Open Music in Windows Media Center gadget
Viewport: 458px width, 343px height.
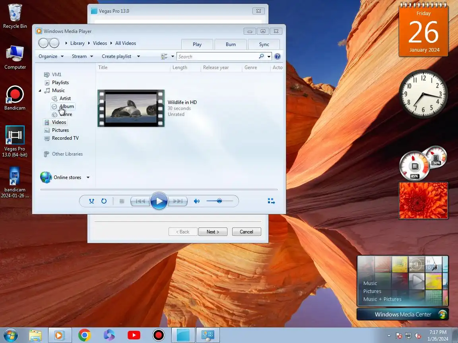370,283
